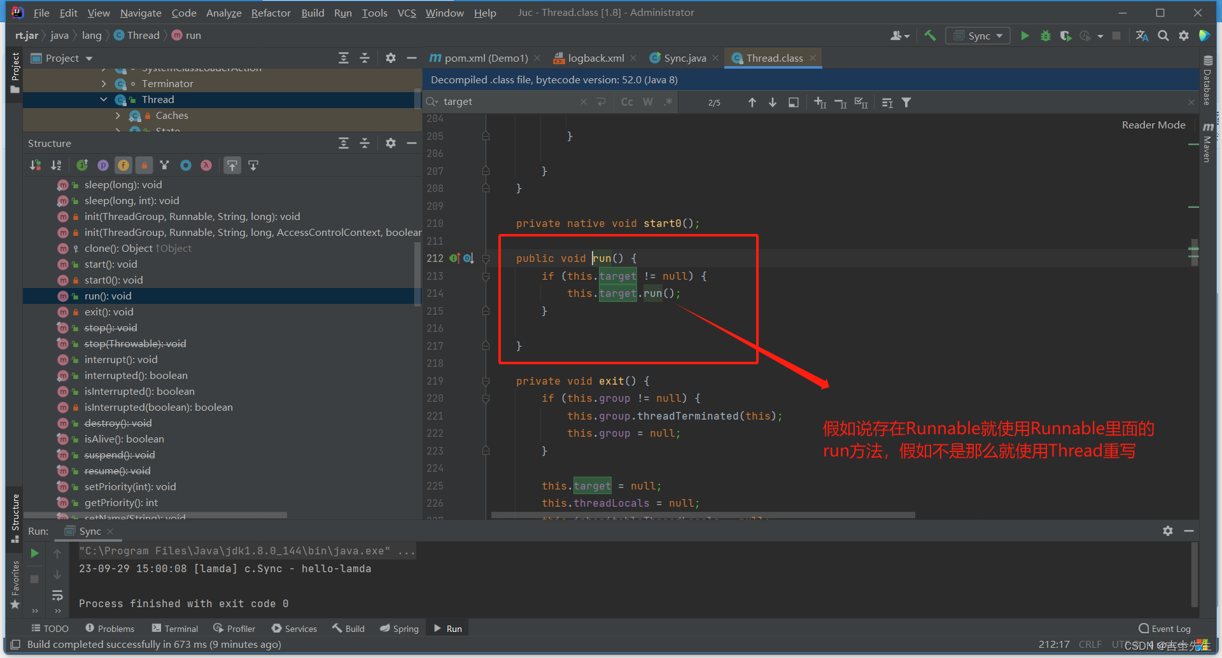Open profiler run options dropdown arrow
Image resolution: width=1222 pixels, height=658 pixels.
point(1100,36)
